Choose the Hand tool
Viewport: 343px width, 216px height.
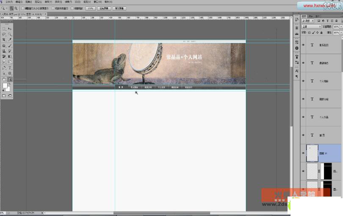pyautogui.click(x=4, y=79)
